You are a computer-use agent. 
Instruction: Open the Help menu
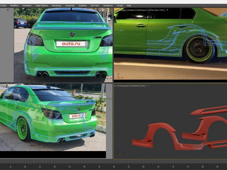click(x=129, y=6)
